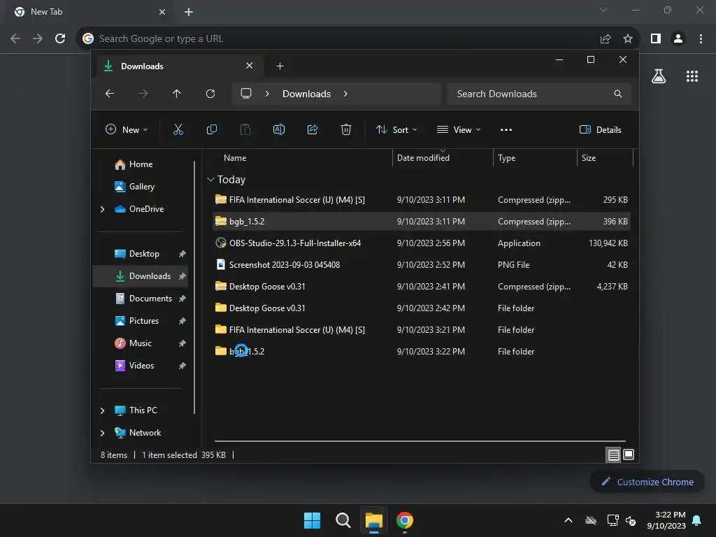Expand Network tree node
The height and width of the screenshot is (537, 716).
pyautogui.click(x=102, y=433)
